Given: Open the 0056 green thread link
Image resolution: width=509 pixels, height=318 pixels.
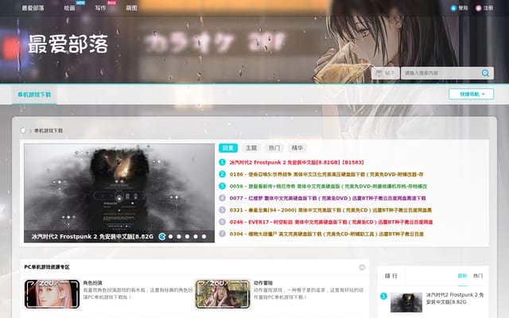Looking at the screenshot, I should (x=328, y=186).
